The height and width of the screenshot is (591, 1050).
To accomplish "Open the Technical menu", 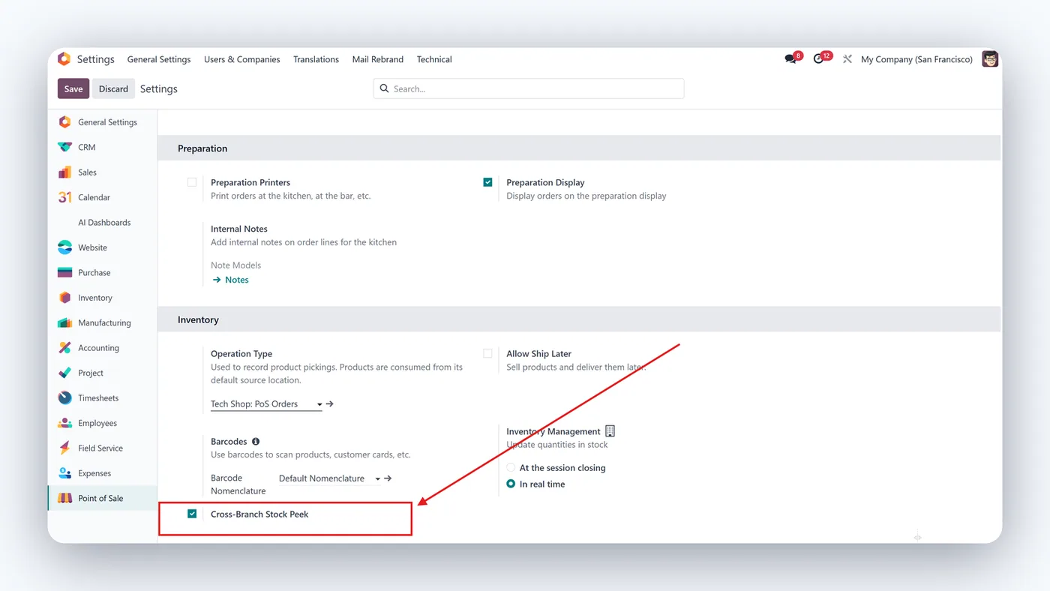I will (x=434, y=59).
